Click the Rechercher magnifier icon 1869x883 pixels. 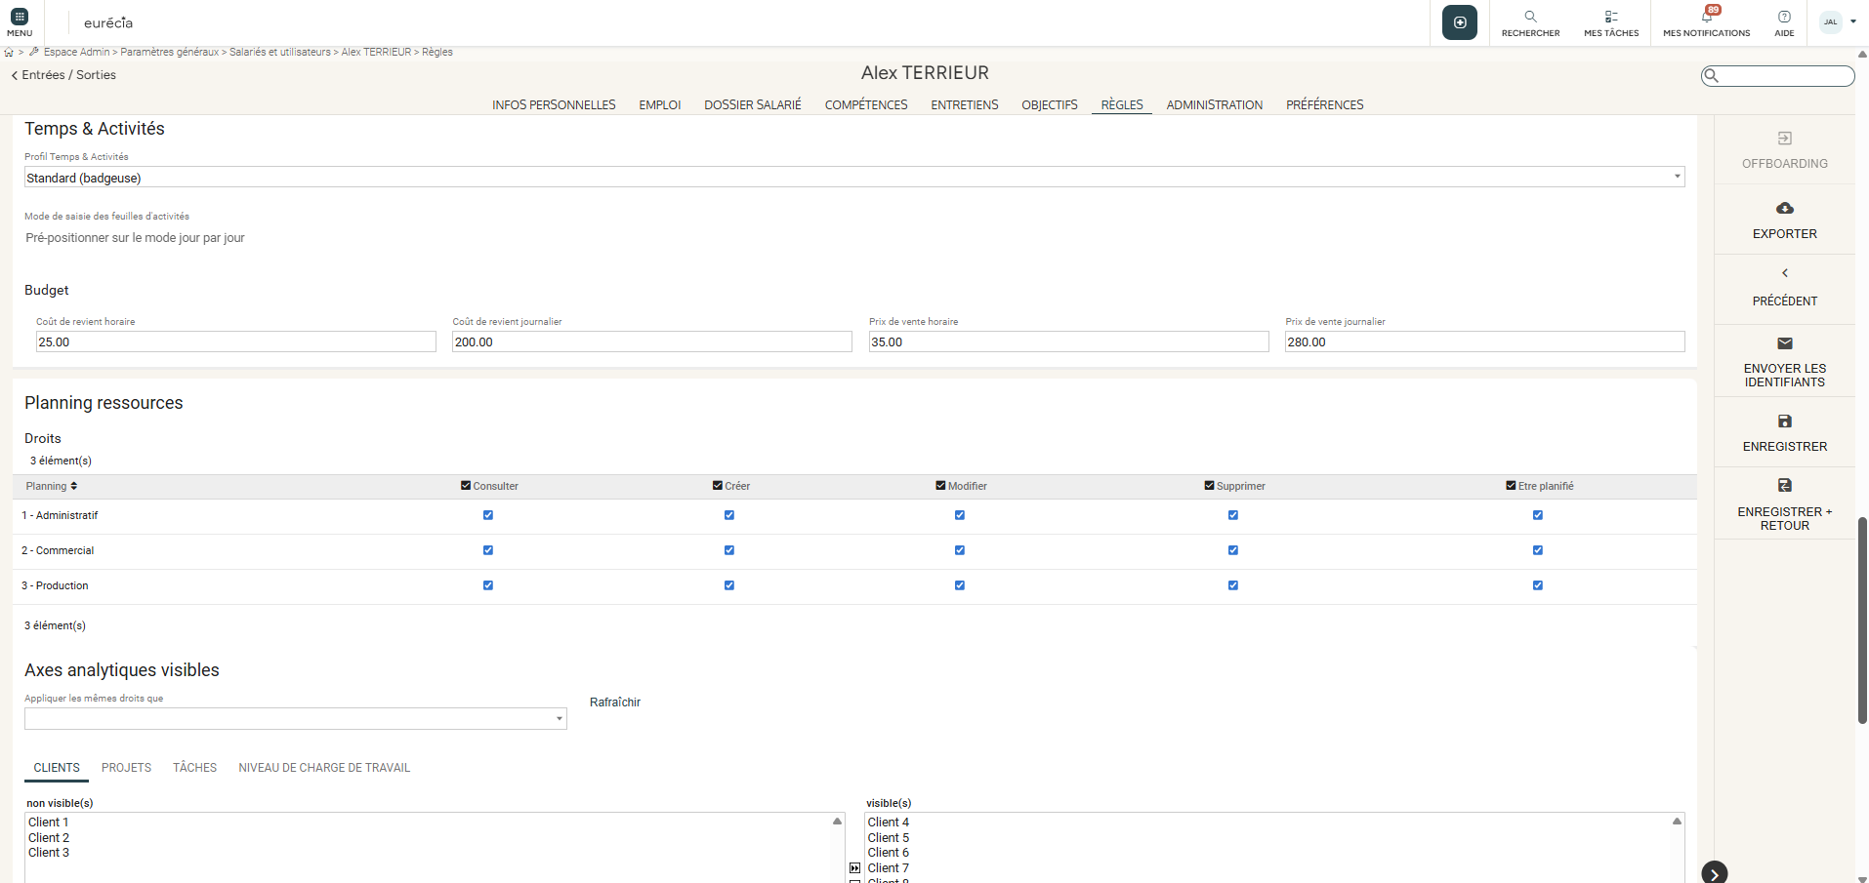[x=1530, y=17]
